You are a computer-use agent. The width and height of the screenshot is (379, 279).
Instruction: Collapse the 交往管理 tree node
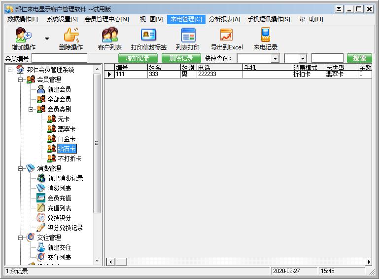(x=20, y=238)
